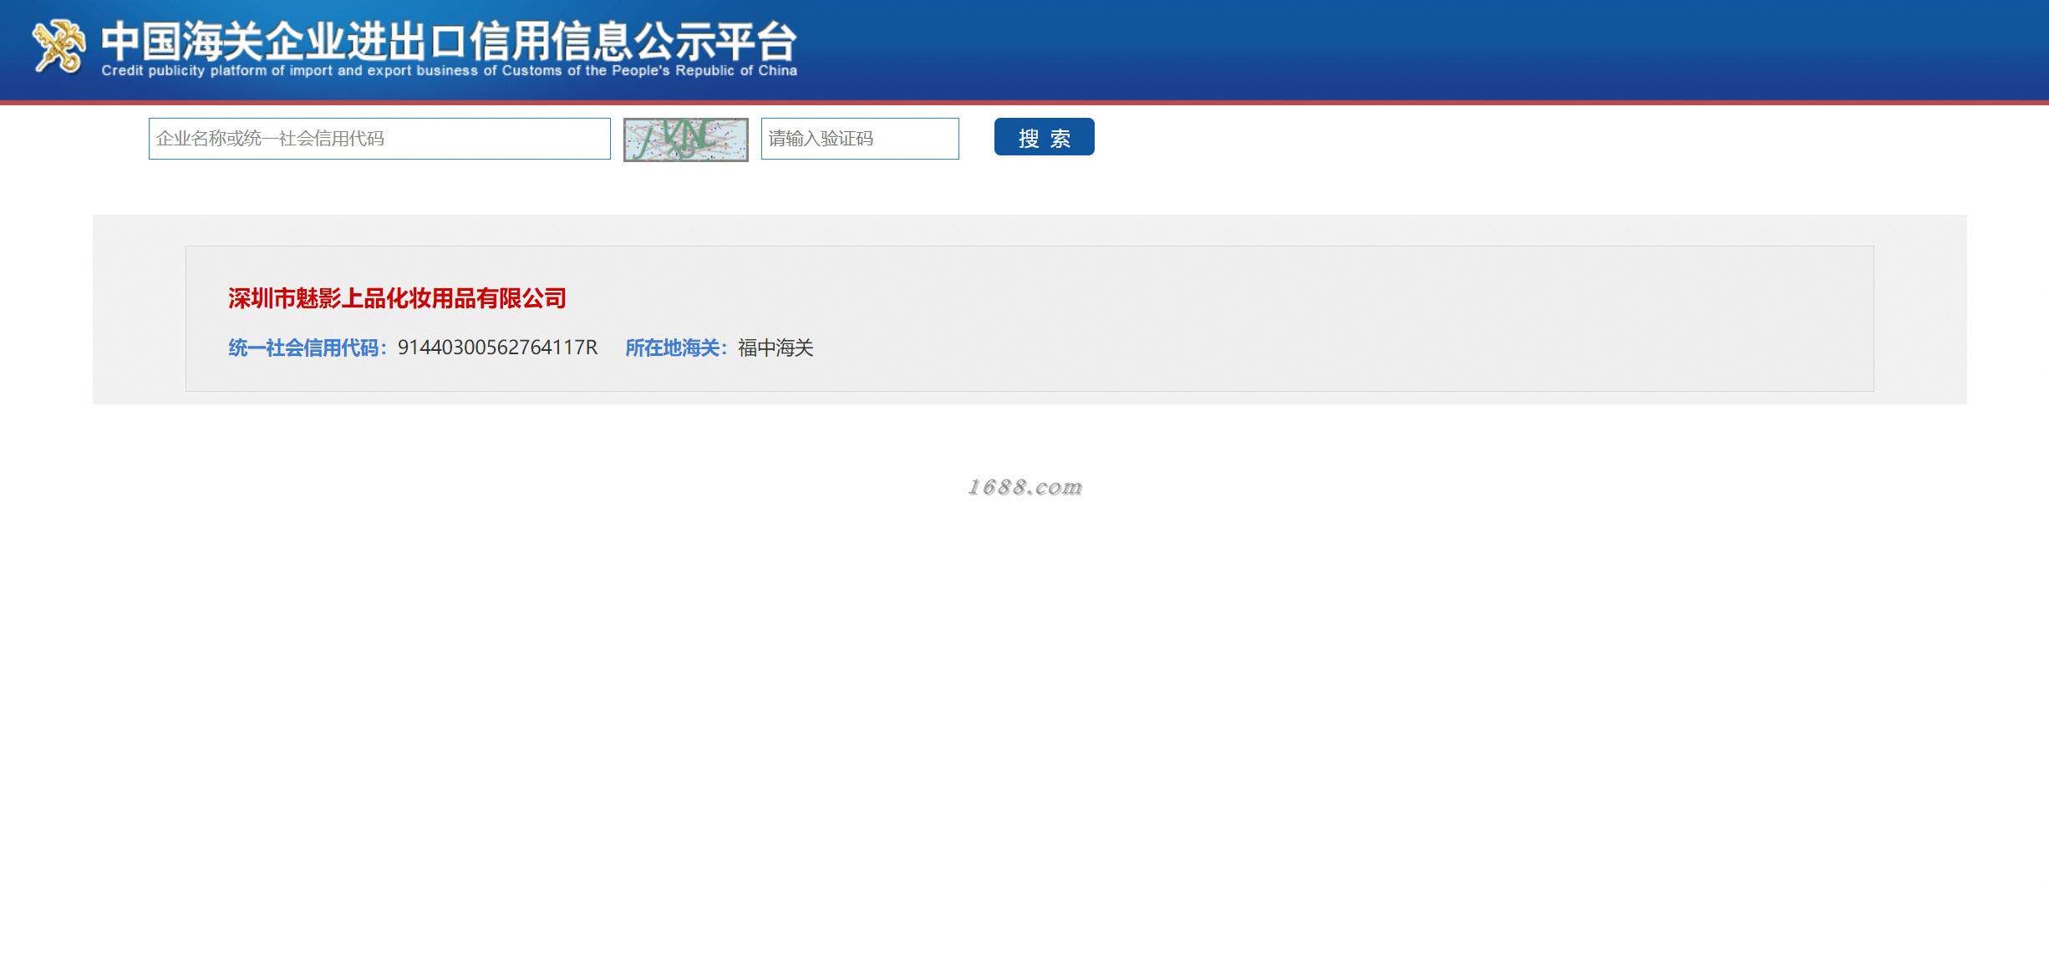Click the 1688.com watermark text
This screenshot has width=2049, height=970.
(1024, 487)
